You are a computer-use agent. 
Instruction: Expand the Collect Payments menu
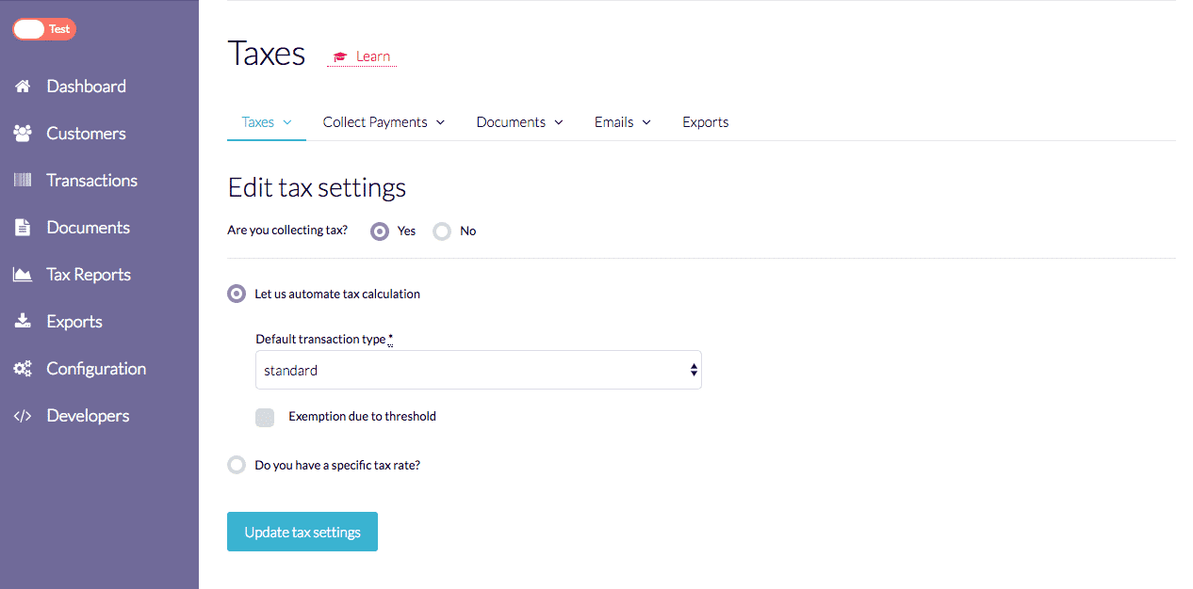click(x=384, y=122)
